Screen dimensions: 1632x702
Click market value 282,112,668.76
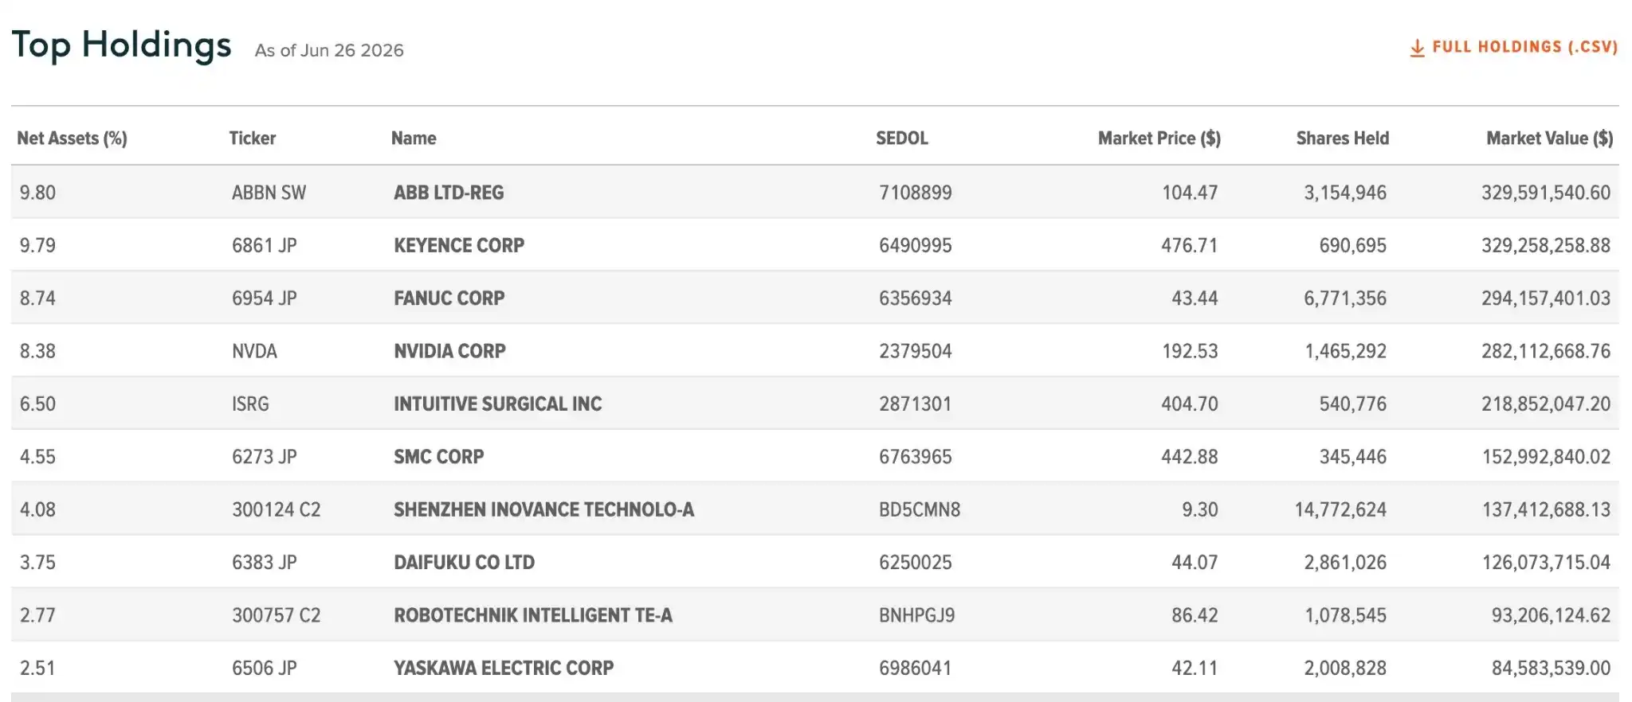click(x=1546, y=351)
